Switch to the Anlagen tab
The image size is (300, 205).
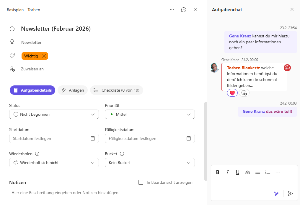[x=73, y=90]
